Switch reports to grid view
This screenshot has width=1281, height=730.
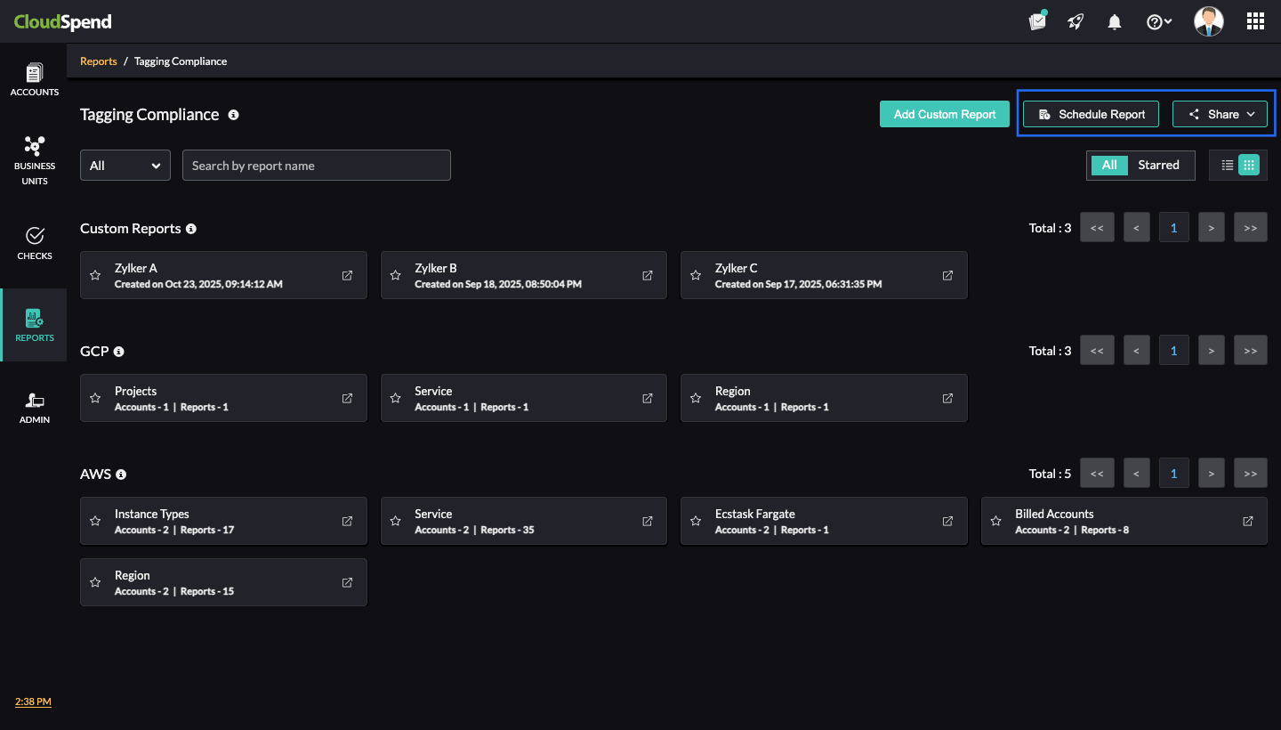pos(1249,165)
